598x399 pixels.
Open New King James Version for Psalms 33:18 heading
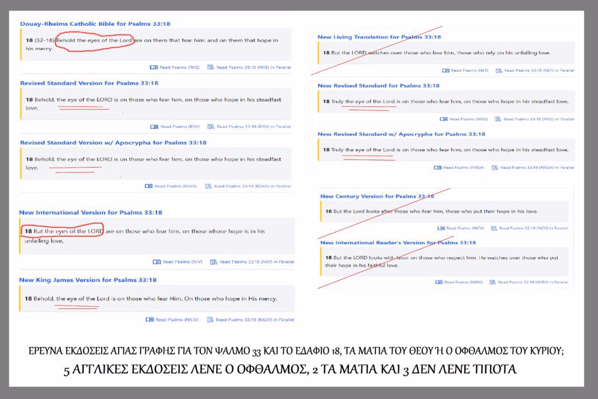(x=88, y=280)
